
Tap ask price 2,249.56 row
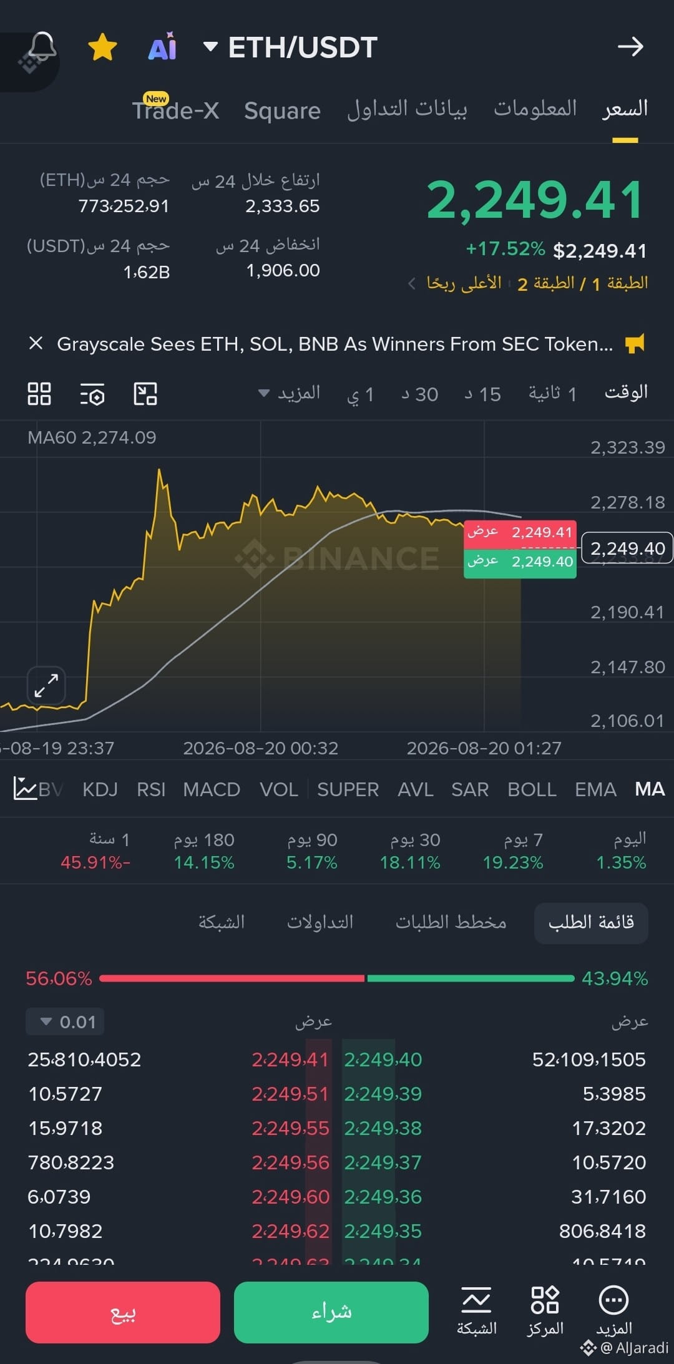pyautogui.click(x=290, y=1162)
